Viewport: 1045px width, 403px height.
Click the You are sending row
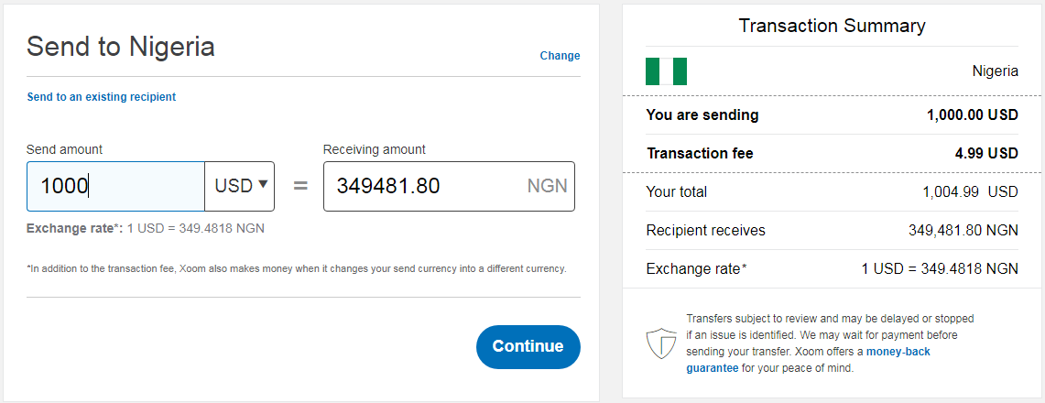click(x=832, y=115)
